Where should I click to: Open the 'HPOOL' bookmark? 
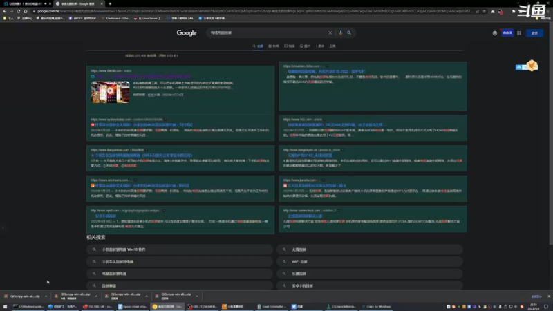tap(83, 18)
